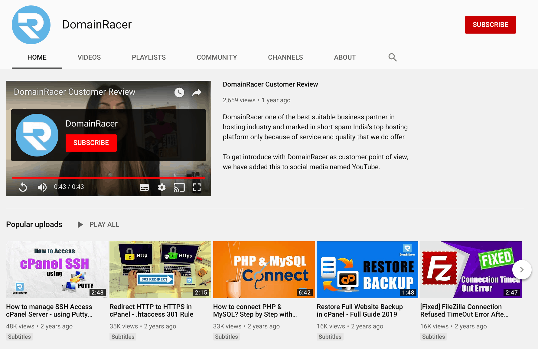The height and width of the screenshot is (349, 538).
Task: Click the 0:43 / 0:43 time display
Action: tap(69, 187)
